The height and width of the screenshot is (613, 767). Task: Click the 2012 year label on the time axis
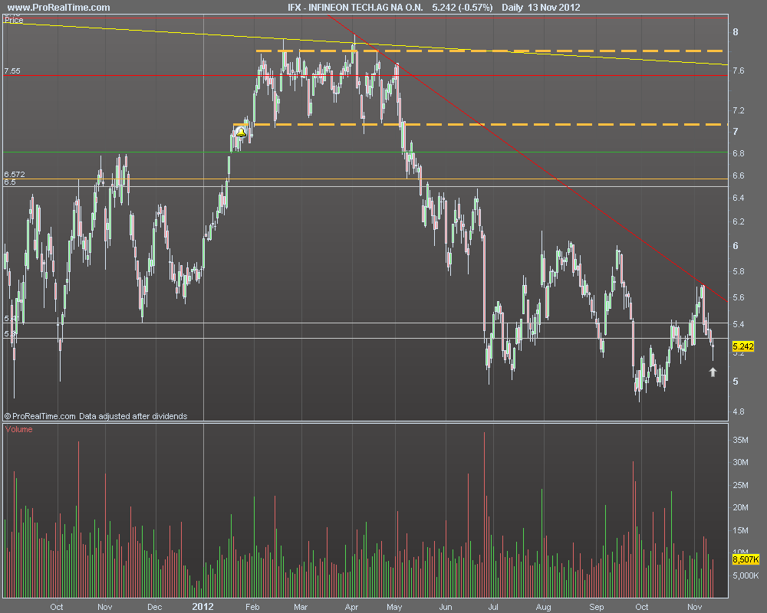pyautogui.click(x=202, y=607)
